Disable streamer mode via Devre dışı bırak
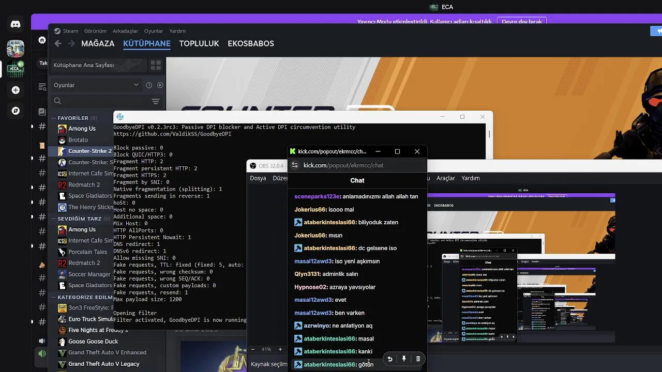The height and width of the screenshot is (372, 662). [522, 22]
